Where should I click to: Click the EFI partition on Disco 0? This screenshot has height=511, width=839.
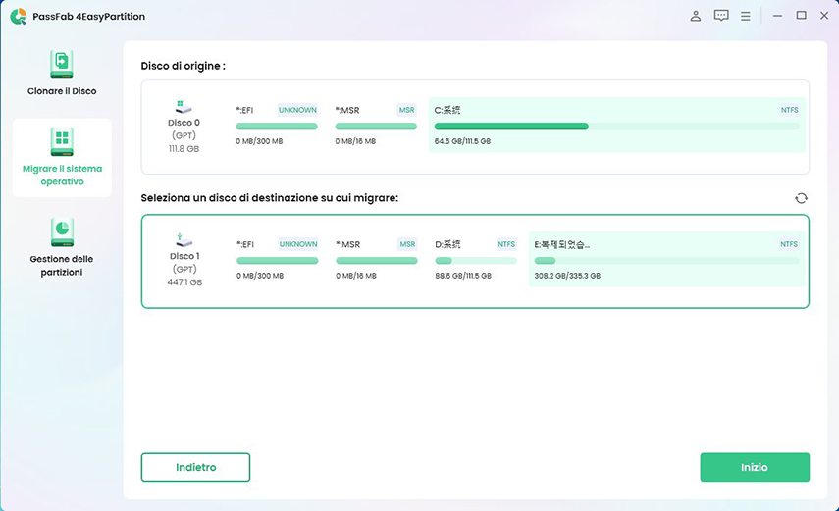tap(276, 126)
